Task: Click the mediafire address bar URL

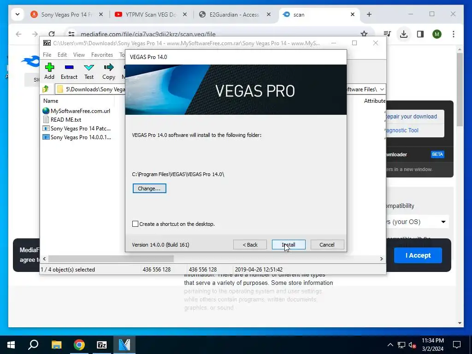Action: [x=148, y=34]
